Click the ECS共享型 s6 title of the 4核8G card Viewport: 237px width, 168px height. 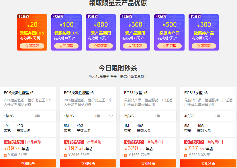196,93
